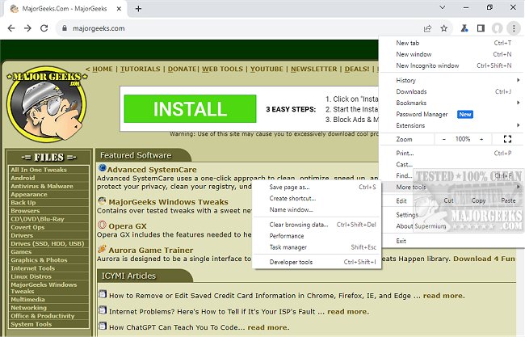The width and height of the screenshot is (525, 337).
Task: Open Developer tools from submenu
Action: 291,262
